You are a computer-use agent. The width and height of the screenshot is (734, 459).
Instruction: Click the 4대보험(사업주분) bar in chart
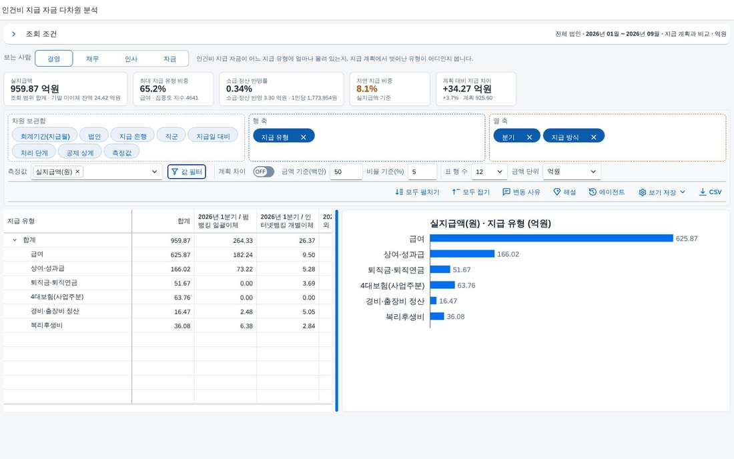click(x=442, y=285)
